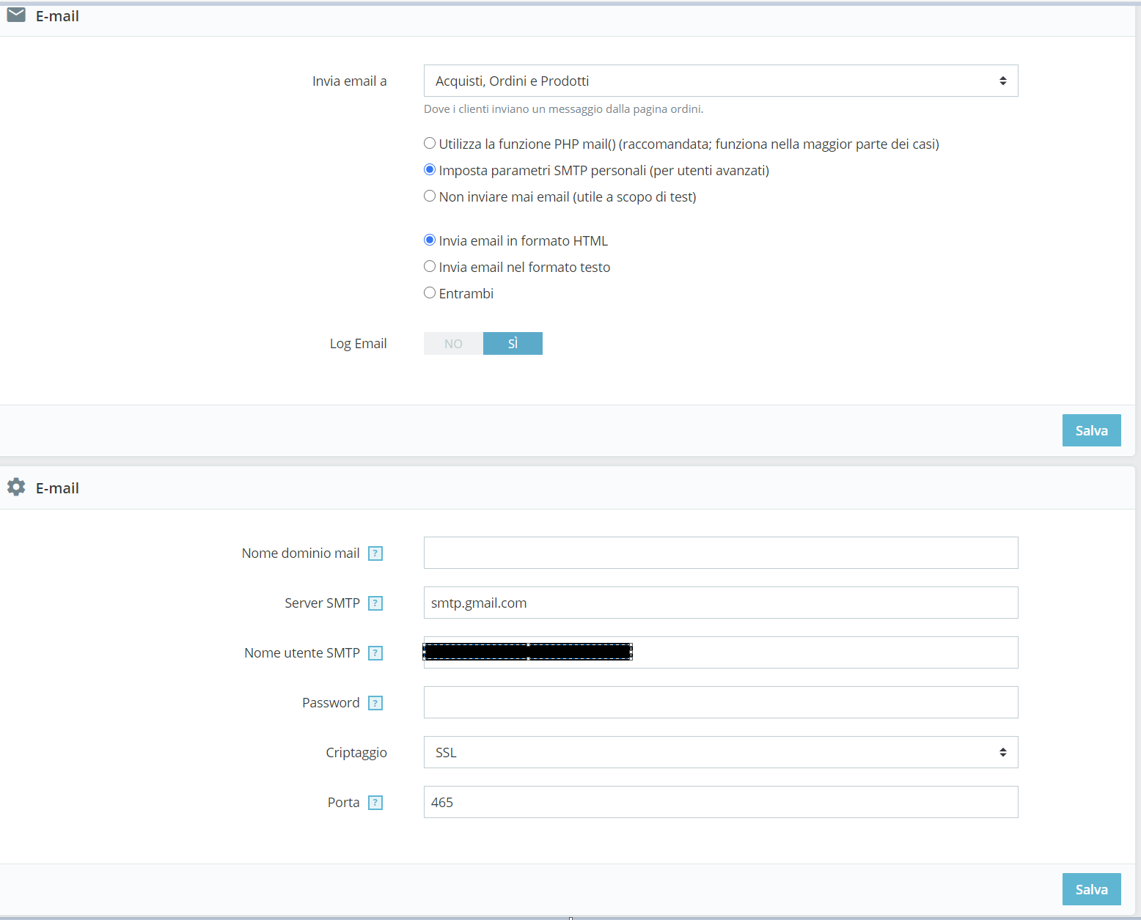
Task: Select the PHP mail() function option
Action: pyautogui.click(x=430, y=143)
